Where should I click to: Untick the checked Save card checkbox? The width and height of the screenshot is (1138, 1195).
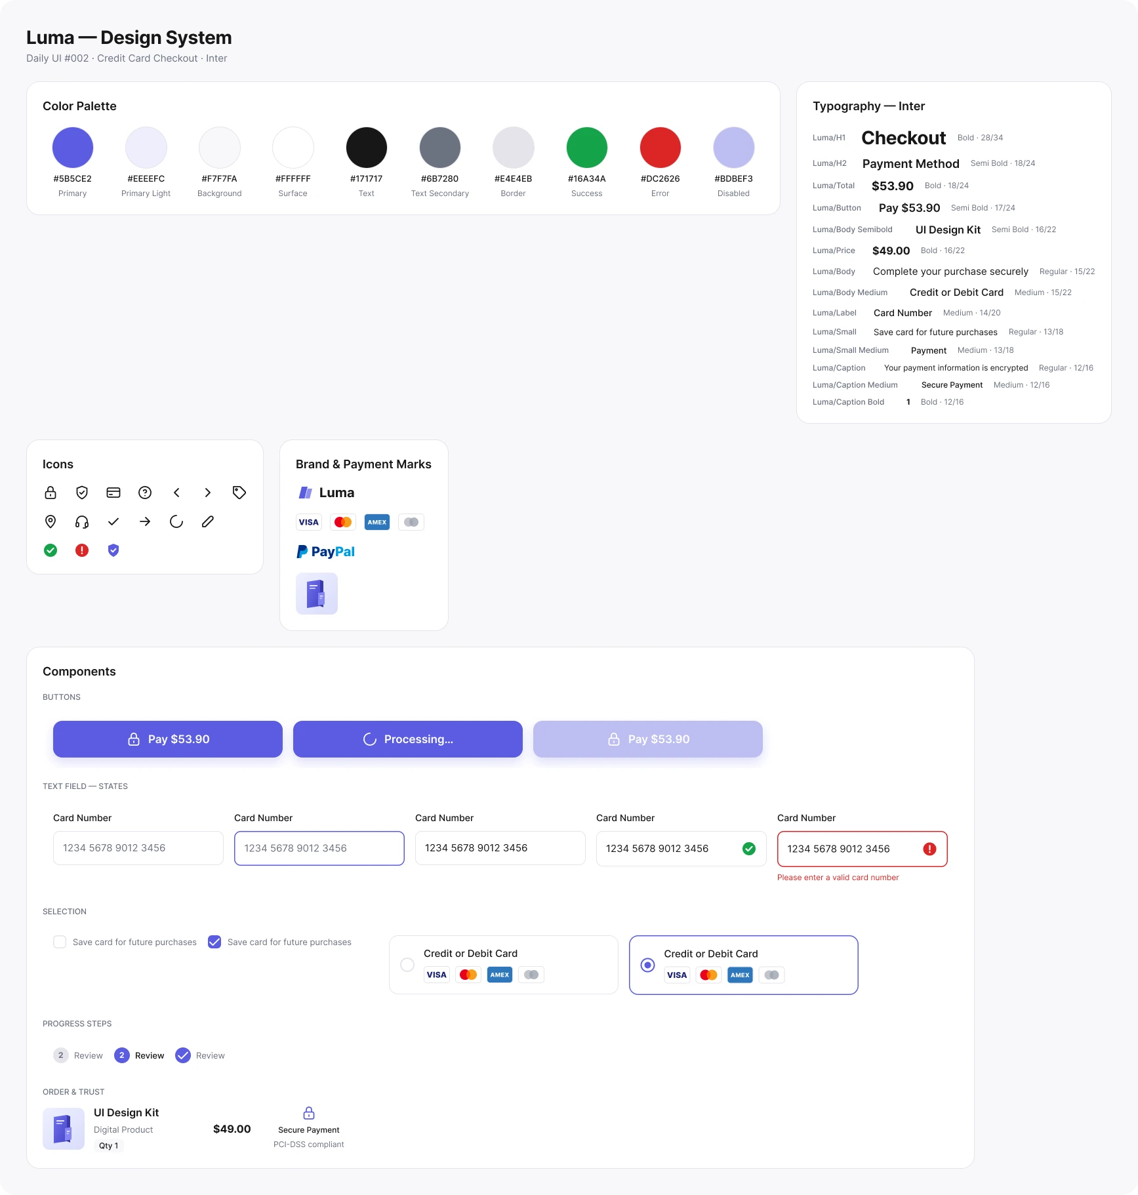click(214, 942)
